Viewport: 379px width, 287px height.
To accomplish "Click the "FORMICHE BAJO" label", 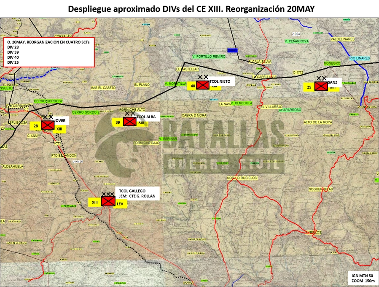I will pyautogui.click(x=146, y=143).
